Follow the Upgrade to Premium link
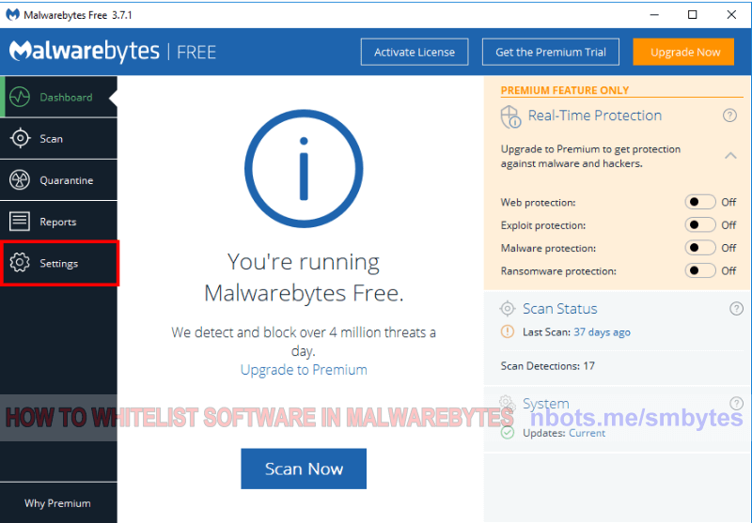 [x=304, y=370]
